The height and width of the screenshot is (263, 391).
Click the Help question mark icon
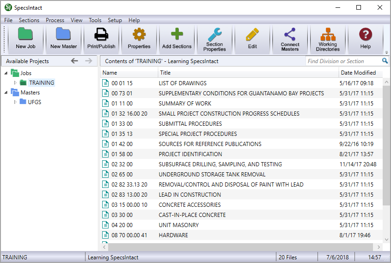365,34
